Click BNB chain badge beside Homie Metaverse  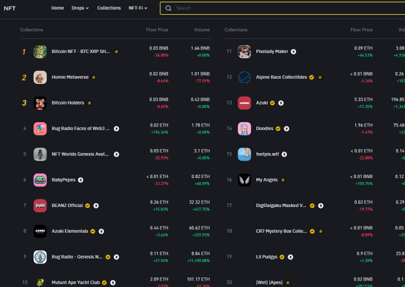(x=94, y=77)
